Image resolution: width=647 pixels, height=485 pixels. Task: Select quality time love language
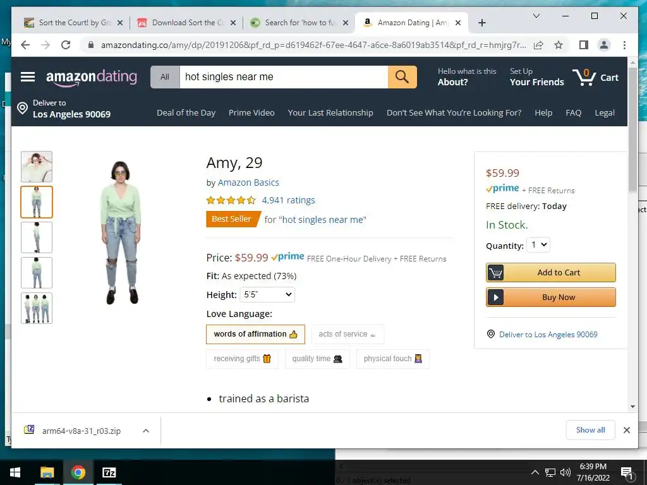tap(317, 359)
